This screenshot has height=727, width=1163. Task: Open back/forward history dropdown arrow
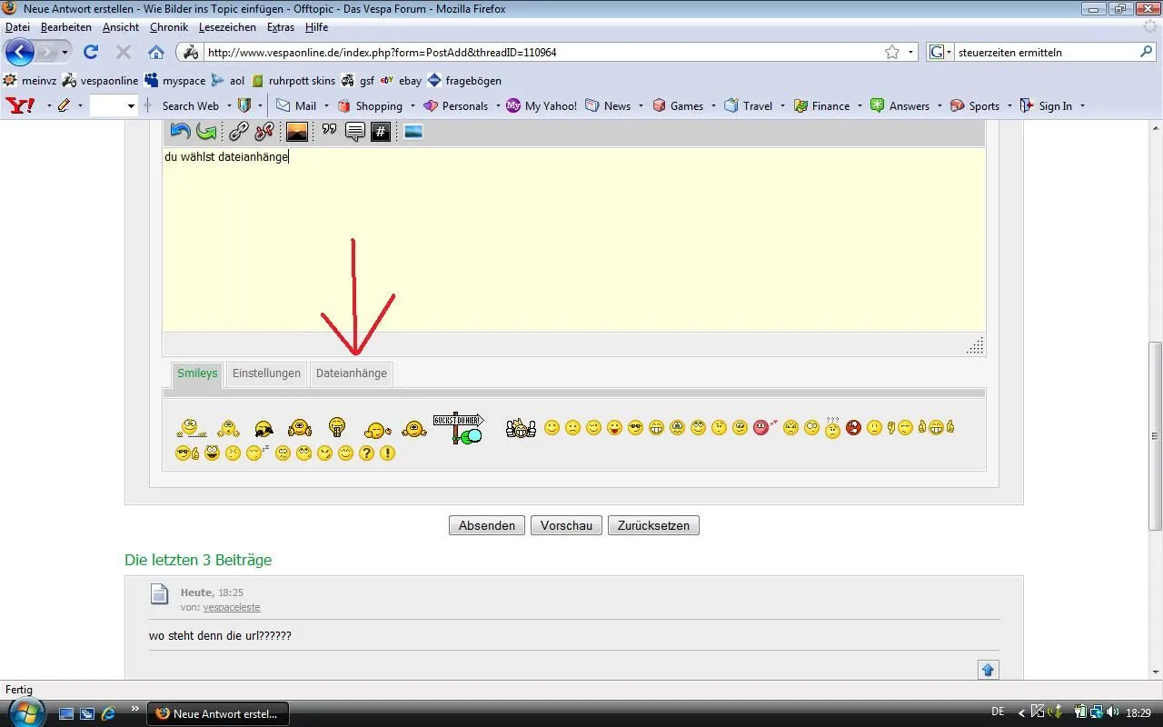click(x=65, y=52)
